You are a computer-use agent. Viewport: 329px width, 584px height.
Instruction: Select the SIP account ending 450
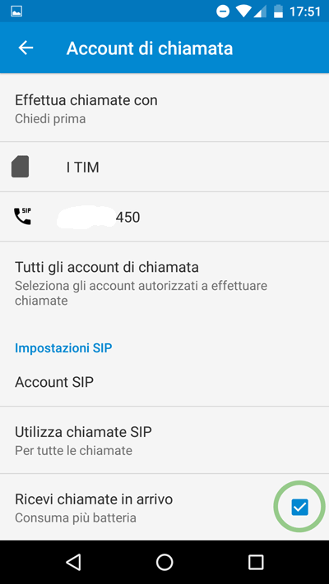click(164, 217)
